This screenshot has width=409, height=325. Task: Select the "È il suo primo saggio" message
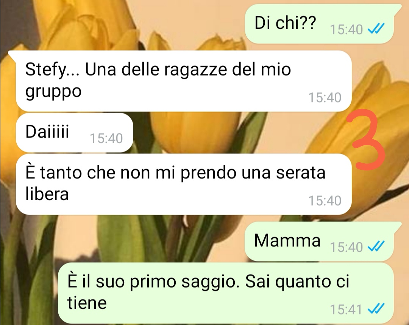pyautogui.click(x=226, y=293)
